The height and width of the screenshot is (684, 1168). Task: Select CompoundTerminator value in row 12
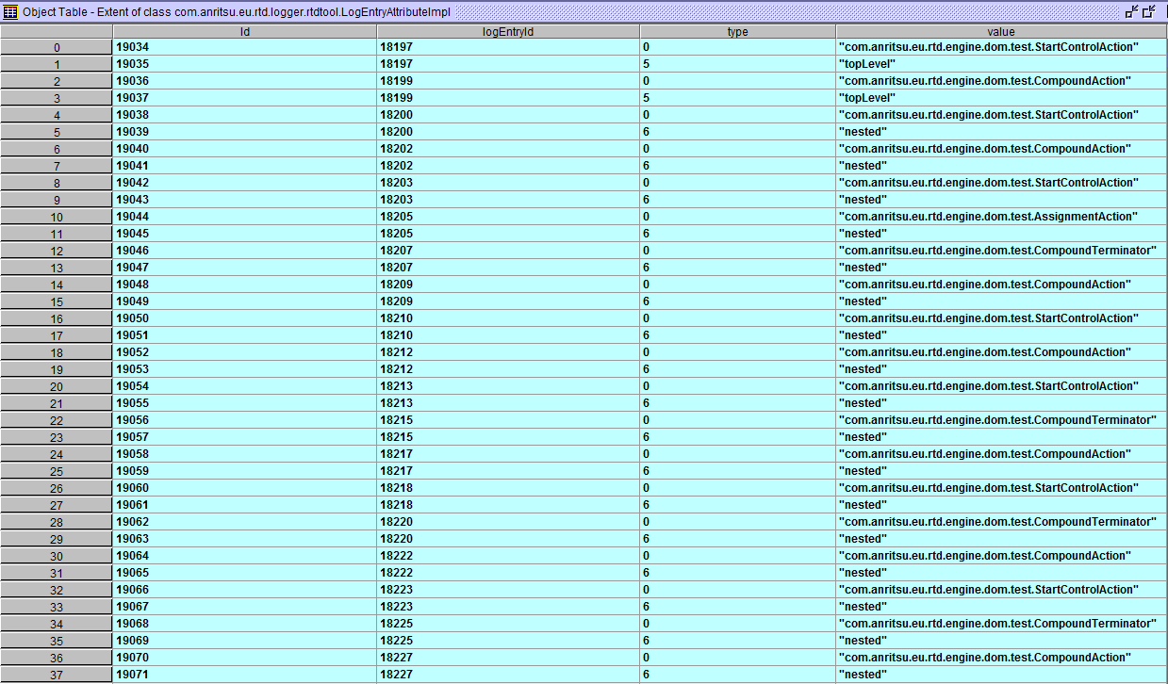point(1001,251)
